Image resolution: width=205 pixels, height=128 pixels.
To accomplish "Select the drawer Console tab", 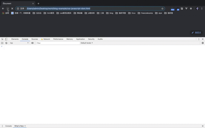I will 8,126.
